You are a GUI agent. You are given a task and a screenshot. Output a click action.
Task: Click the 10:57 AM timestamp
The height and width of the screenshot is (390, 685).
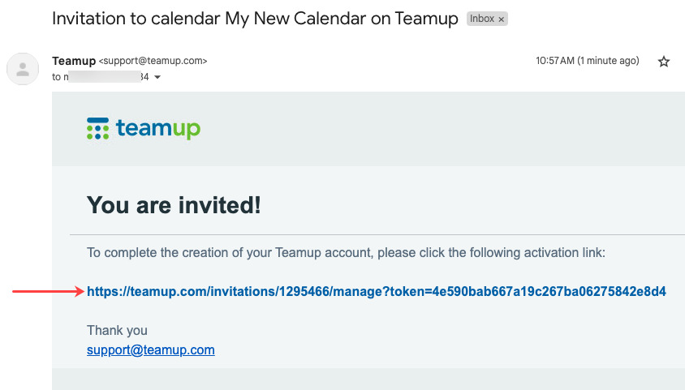(x=587, y=61)
